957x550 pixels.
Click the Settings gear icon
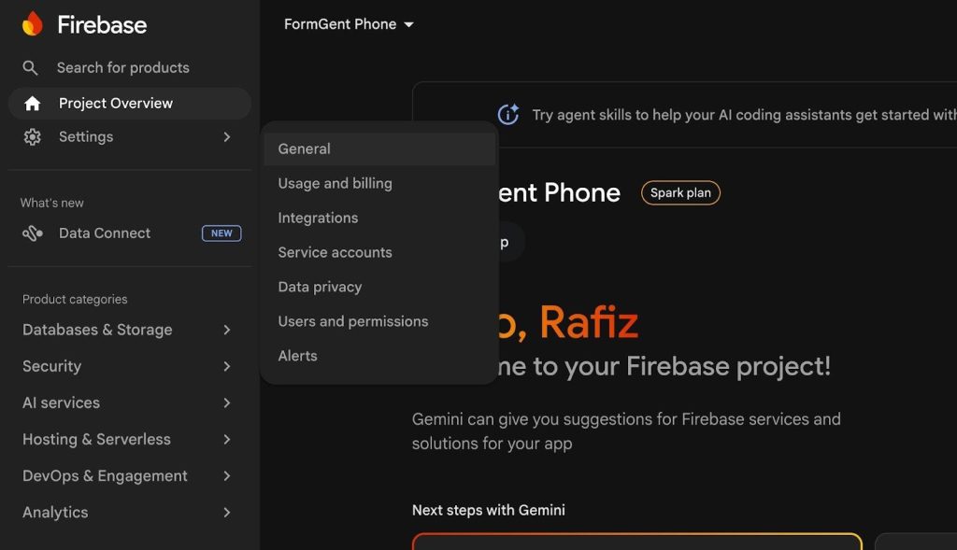pyautogui.click(x=33, y=137)
